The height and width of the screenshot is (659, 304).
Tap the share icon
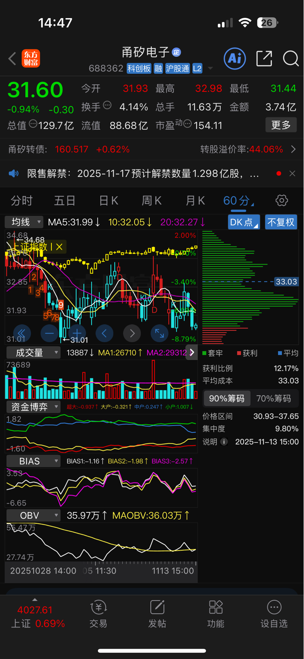click(x=264, y=59)
